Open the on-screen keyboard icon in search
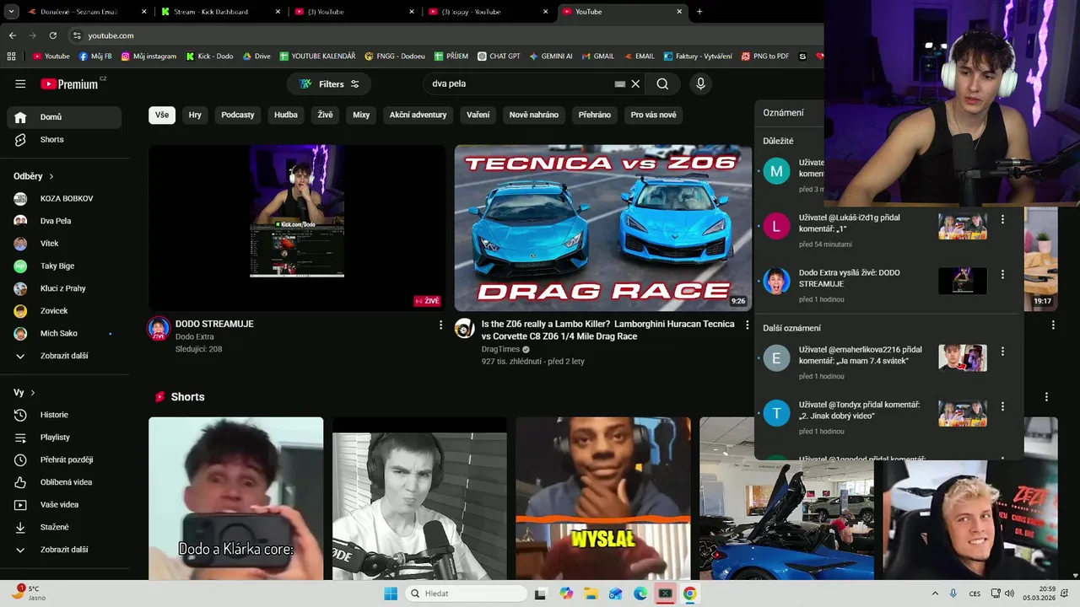The image size is (1080, 607). pyautogui.click(x=620, y=83)
